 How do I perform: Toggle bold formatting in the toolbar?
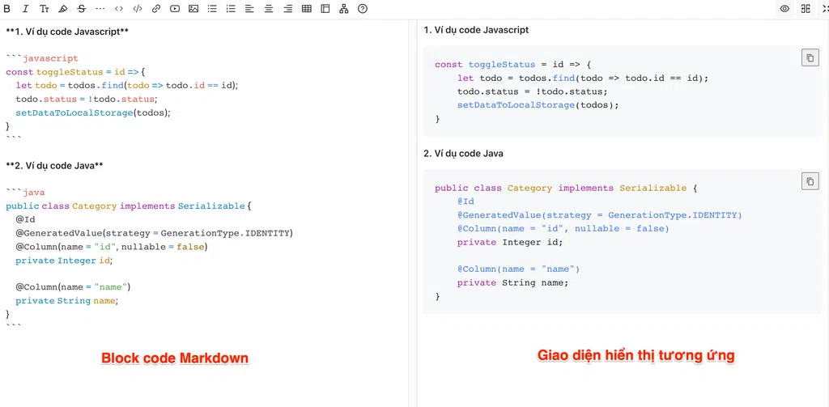7,9
